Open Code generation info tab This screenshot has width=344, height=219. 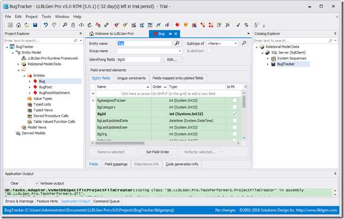pyautogui.click(x=182, y=164)
